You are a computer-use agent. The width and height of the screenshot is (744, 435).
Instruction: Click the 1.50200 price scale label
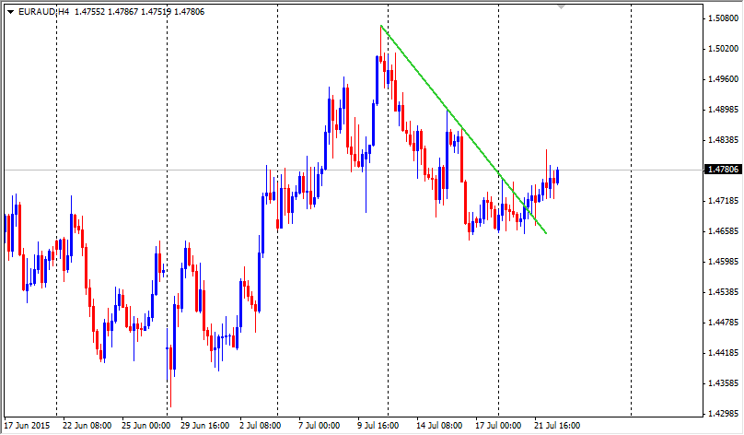723,49
